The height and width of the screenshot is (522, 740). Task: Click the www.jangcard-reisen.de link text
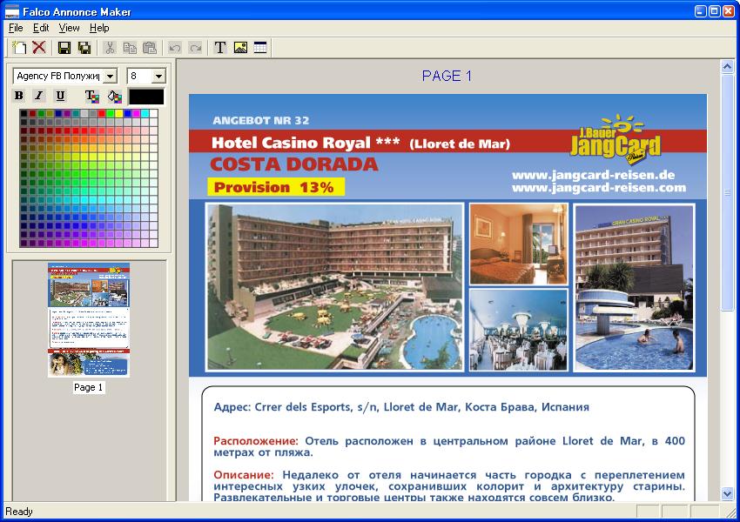(x=593, y=176)
